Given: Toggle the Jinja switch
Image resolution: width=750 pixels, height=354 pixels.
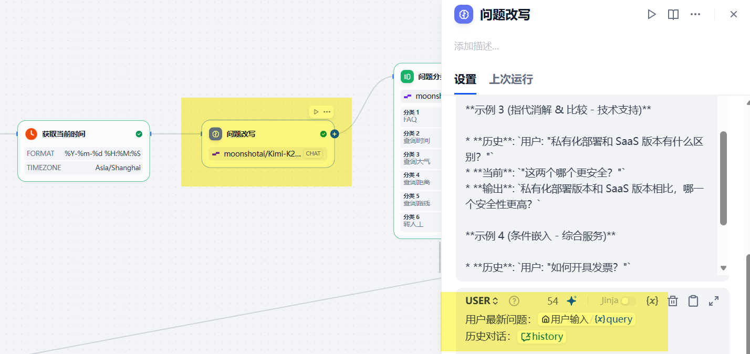Looking at the screenshot, I should (628, 301).
